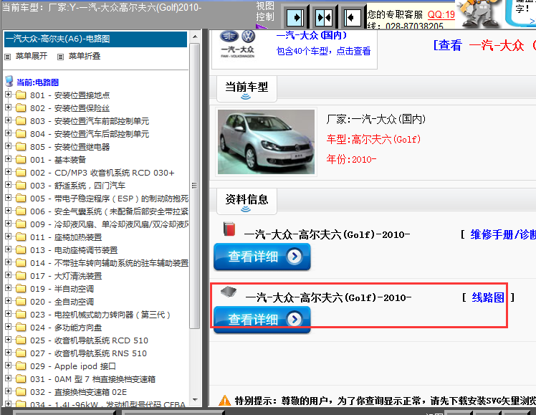
Task: Click the computer icon beside 当前:电路图
Action: point(9,82)
